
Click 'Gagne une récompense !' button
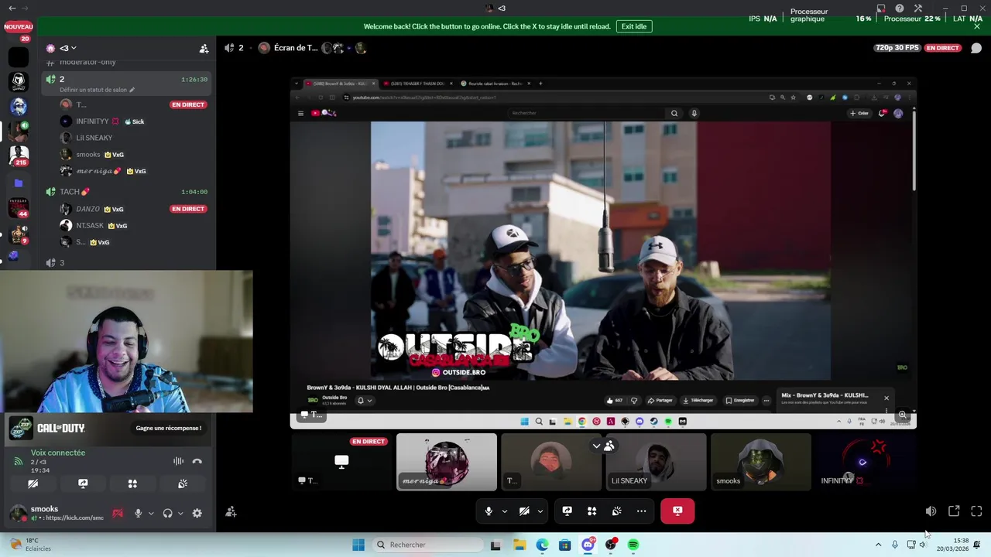[x=169, y=428]
